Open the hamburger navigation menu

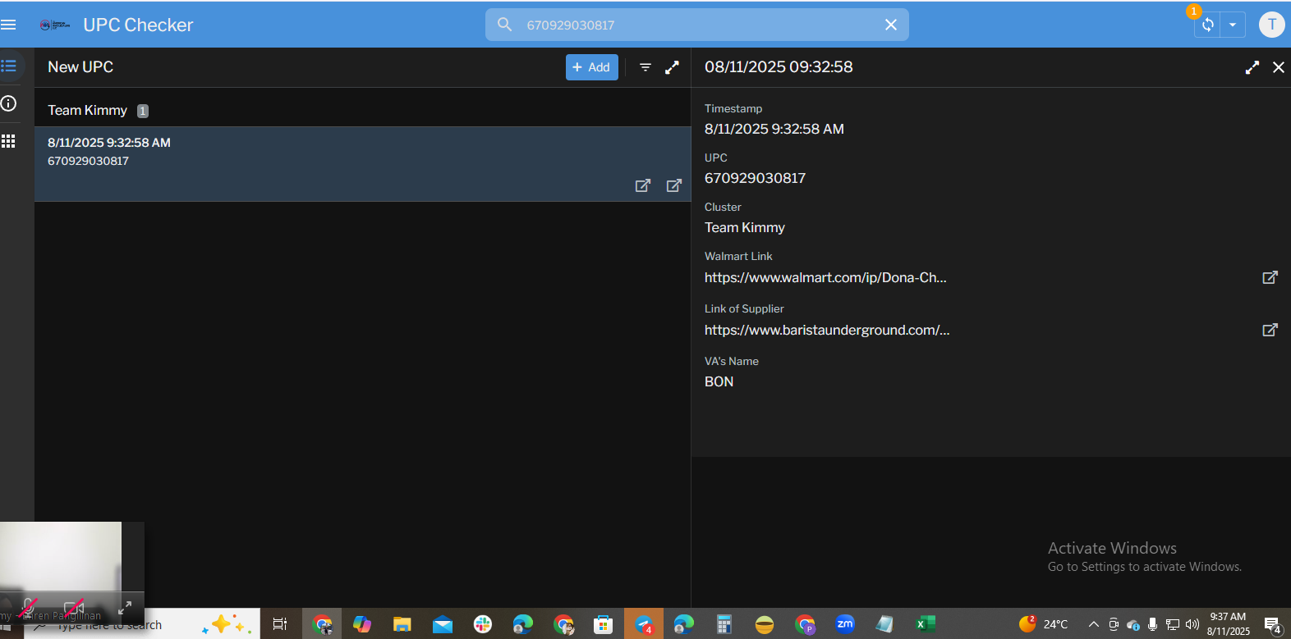(x=8, y=25)
